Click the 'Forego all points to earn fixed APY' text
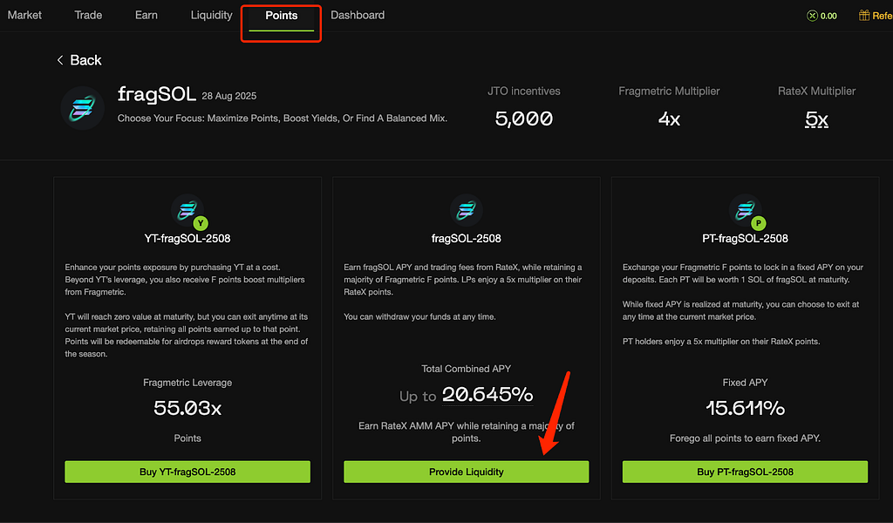Screen dimensions: 893x523 click(745, 438)
